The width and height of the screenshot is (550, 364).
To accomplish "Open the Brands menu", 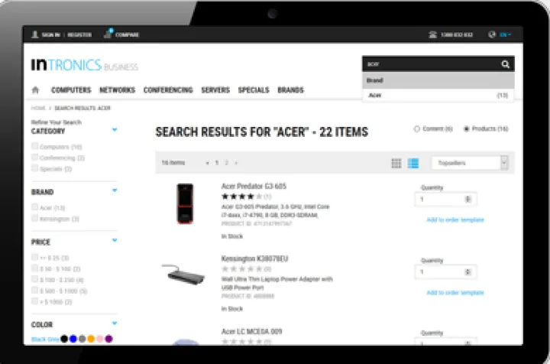I will point(290,90).
